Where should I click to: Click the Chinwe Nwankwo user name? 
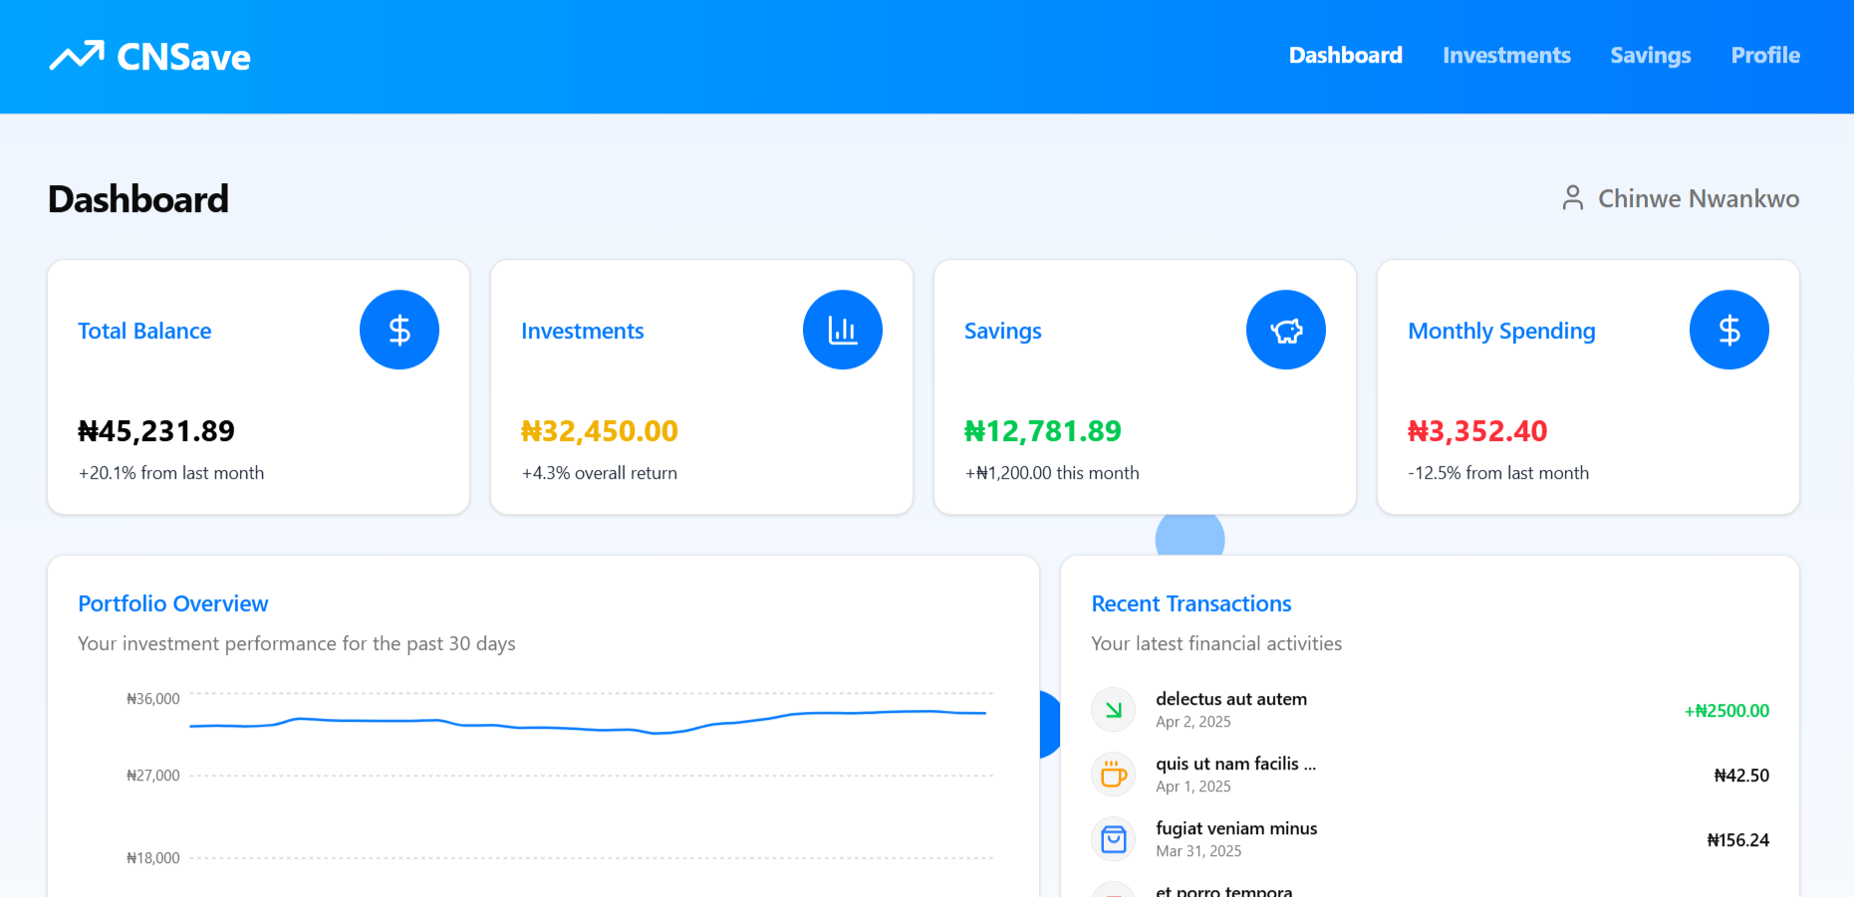[x=1699, y=199]
